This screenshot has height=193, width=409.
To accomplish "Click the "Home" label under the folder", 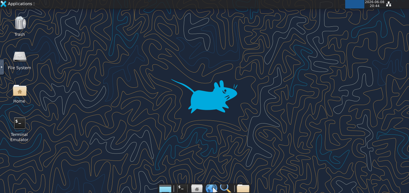I will tap(19, 101).
